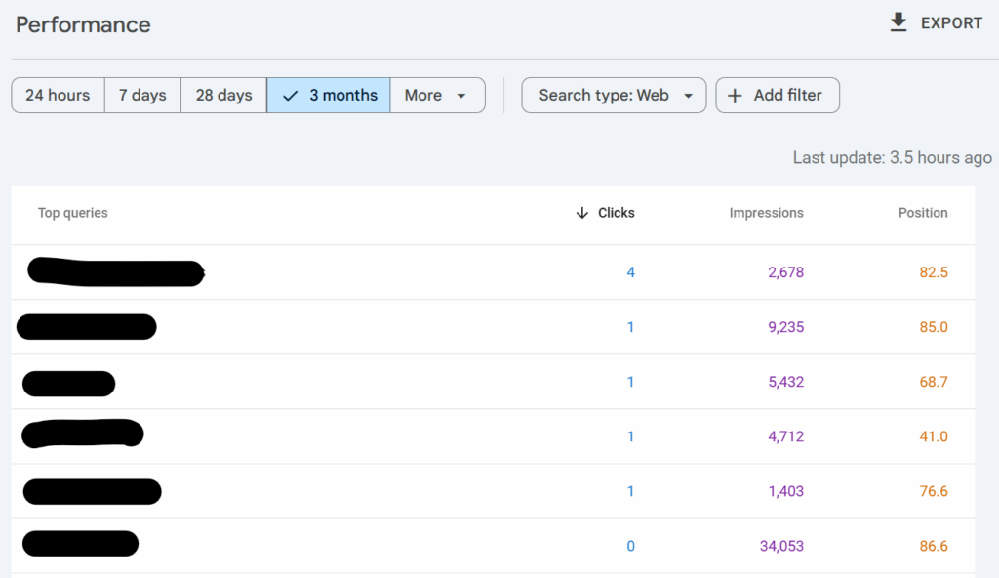999x578 pixels.
Task: Click the Export download icon
Action: (x=899, y=22)
